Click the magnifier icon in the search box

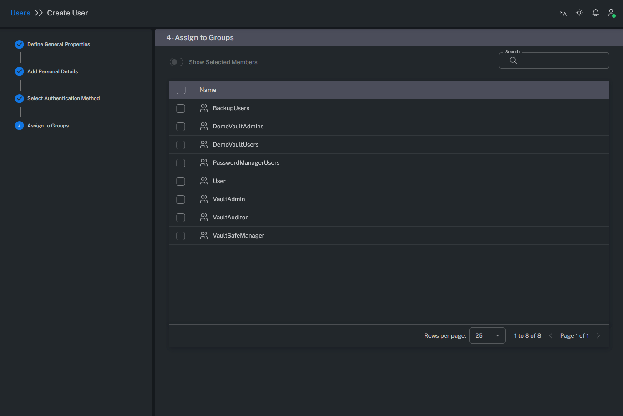click(x=513, y=61)
